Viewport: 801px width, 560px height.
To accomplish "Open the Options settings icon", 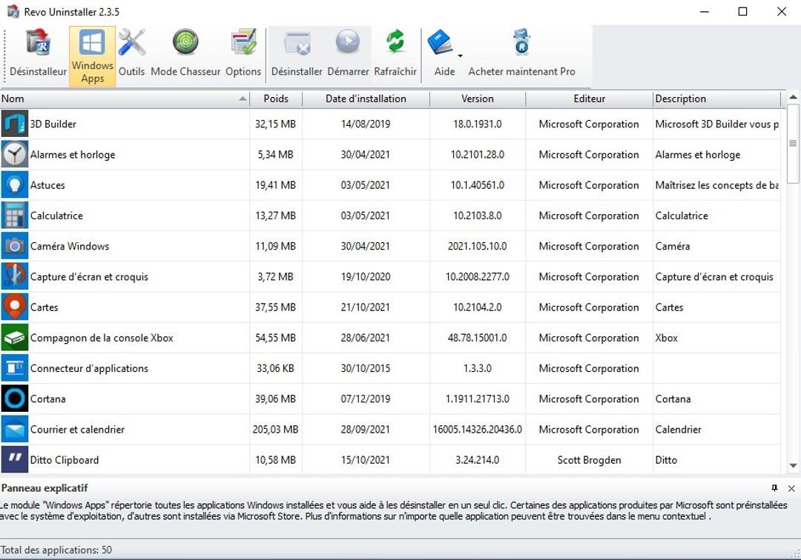I will (243, 55).
